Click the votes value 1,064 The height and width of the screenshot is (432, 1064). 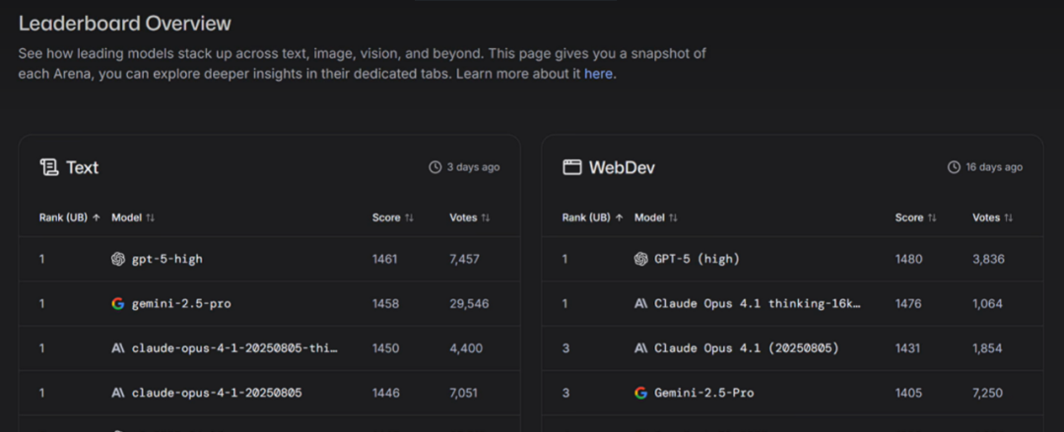pos(987,304)
